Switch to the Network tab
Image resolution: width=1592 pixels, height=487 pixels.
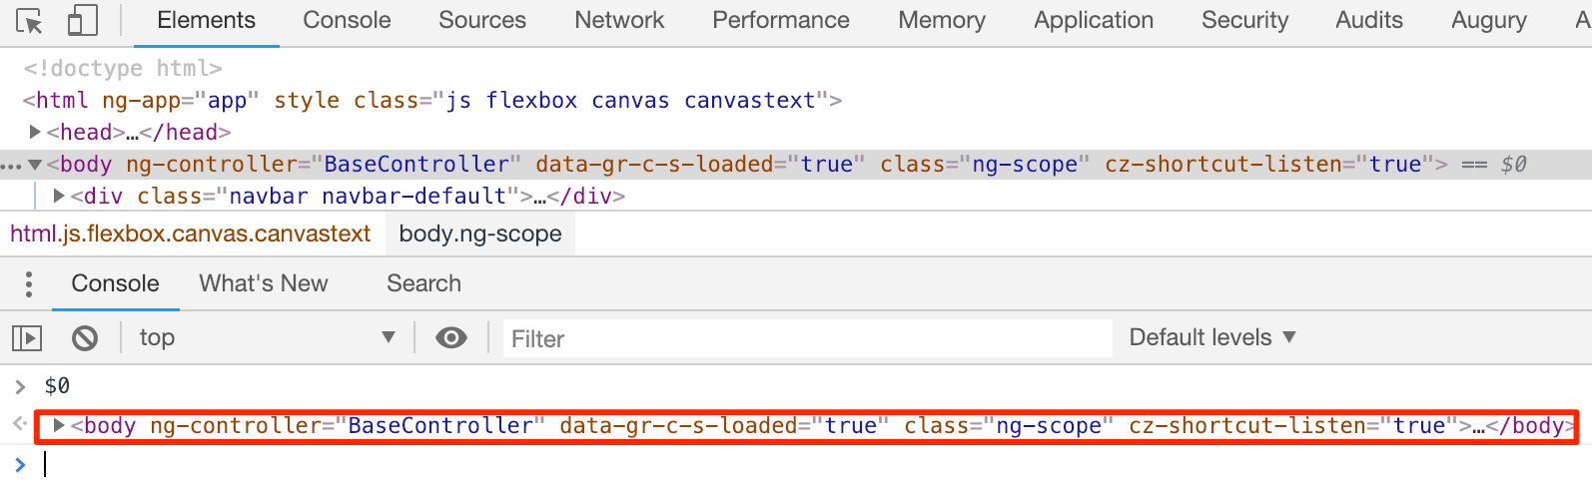pyautogui.click(x=619, y=20)
